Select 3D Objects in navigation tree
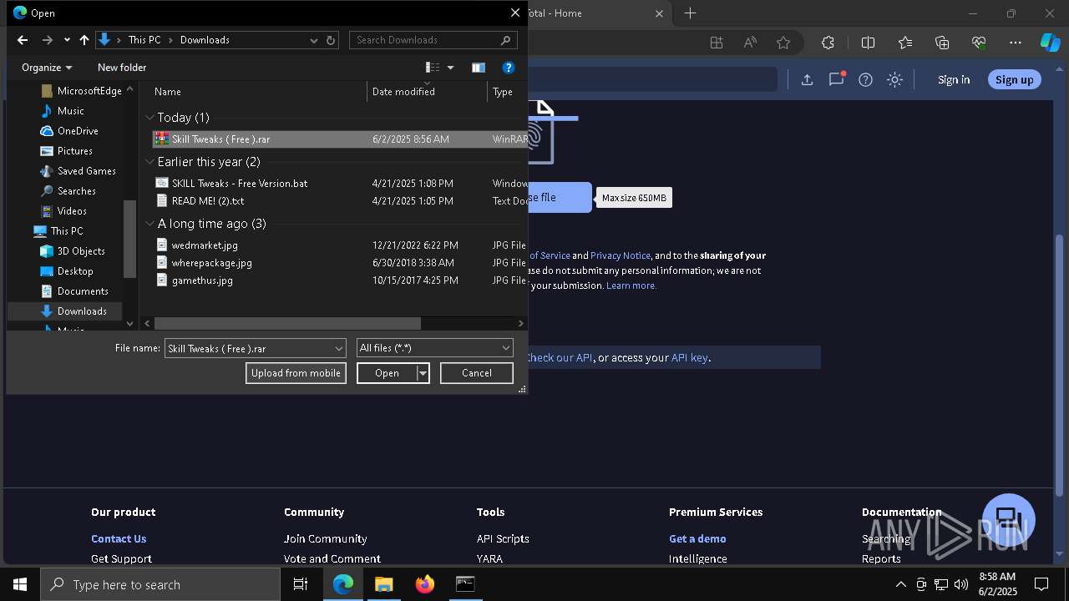The height and width of the screenshot is (601, 1069). [73, 251]
